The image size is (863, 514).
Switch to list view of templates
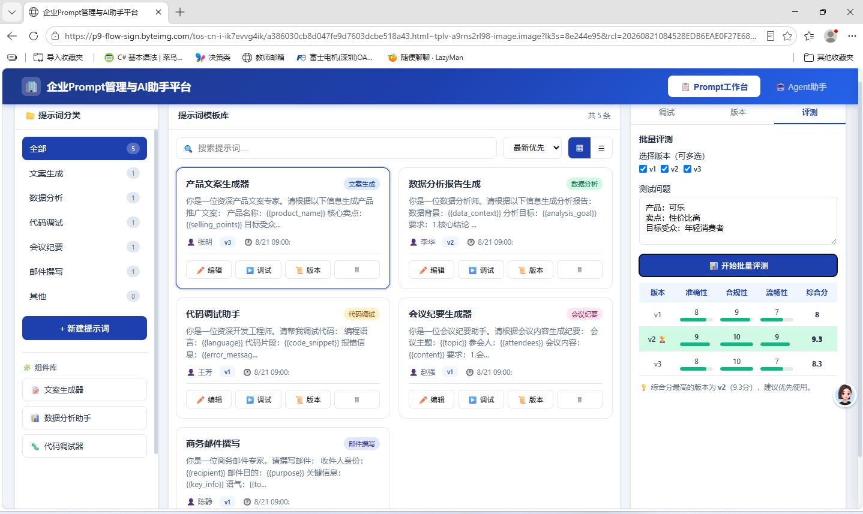click(601, 148)
